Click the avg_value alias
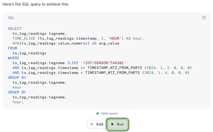Image resolution: width=213 pixels, height=132 pixels. pyautogui.click(x=109, y=43)
